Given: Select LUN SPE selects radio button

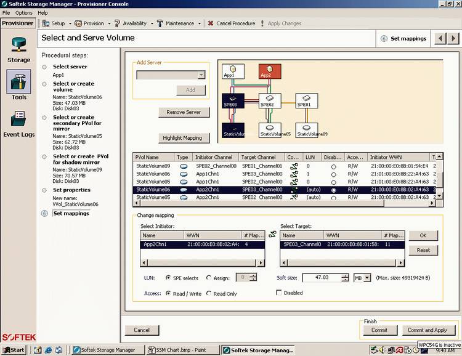Looking at the screenshot, I should 168,278.
